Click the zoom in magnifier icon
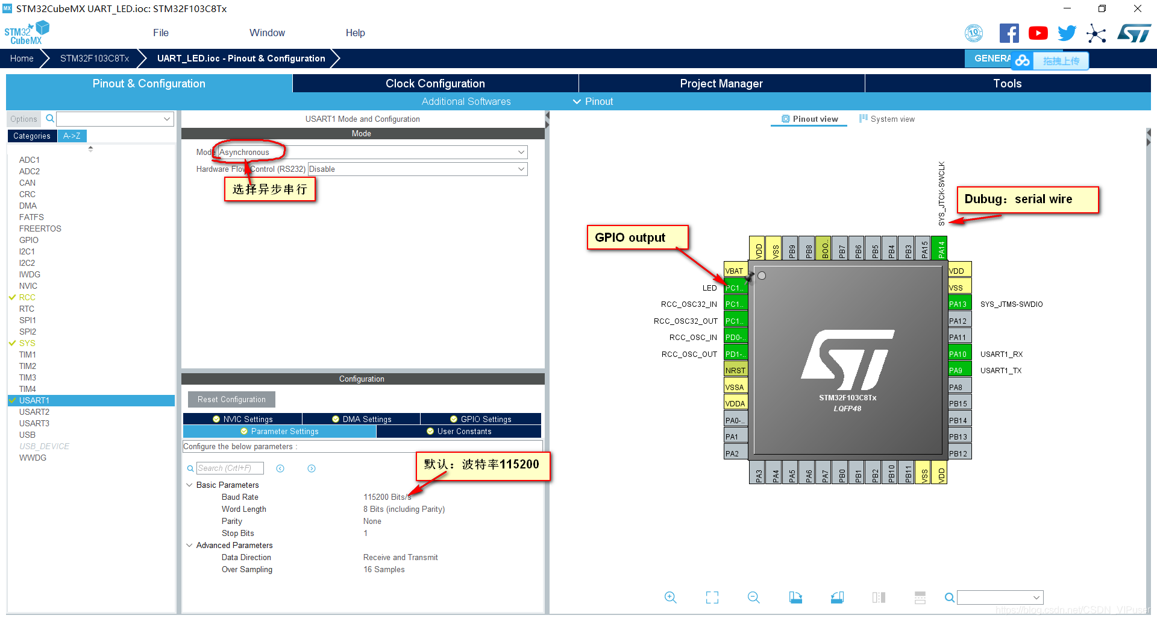 pyautogui.click(x=670, y=597)
